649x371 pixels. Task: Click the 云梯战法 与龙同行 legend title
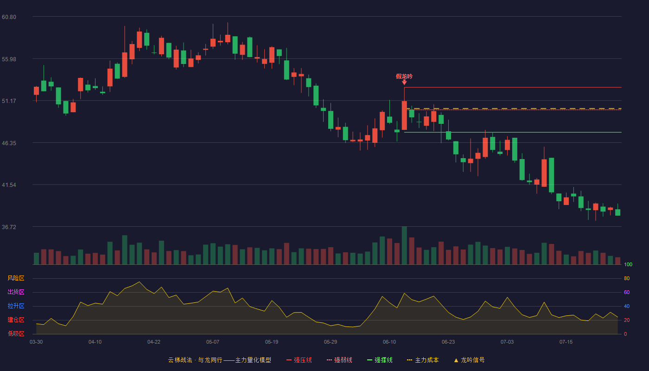(x=219, y=360)
